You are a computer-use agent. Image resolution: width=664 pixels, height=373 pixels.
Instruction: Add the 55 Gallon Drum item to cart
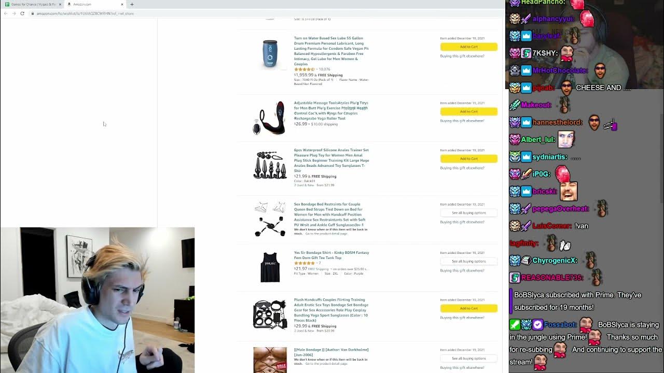coord(468,47)
